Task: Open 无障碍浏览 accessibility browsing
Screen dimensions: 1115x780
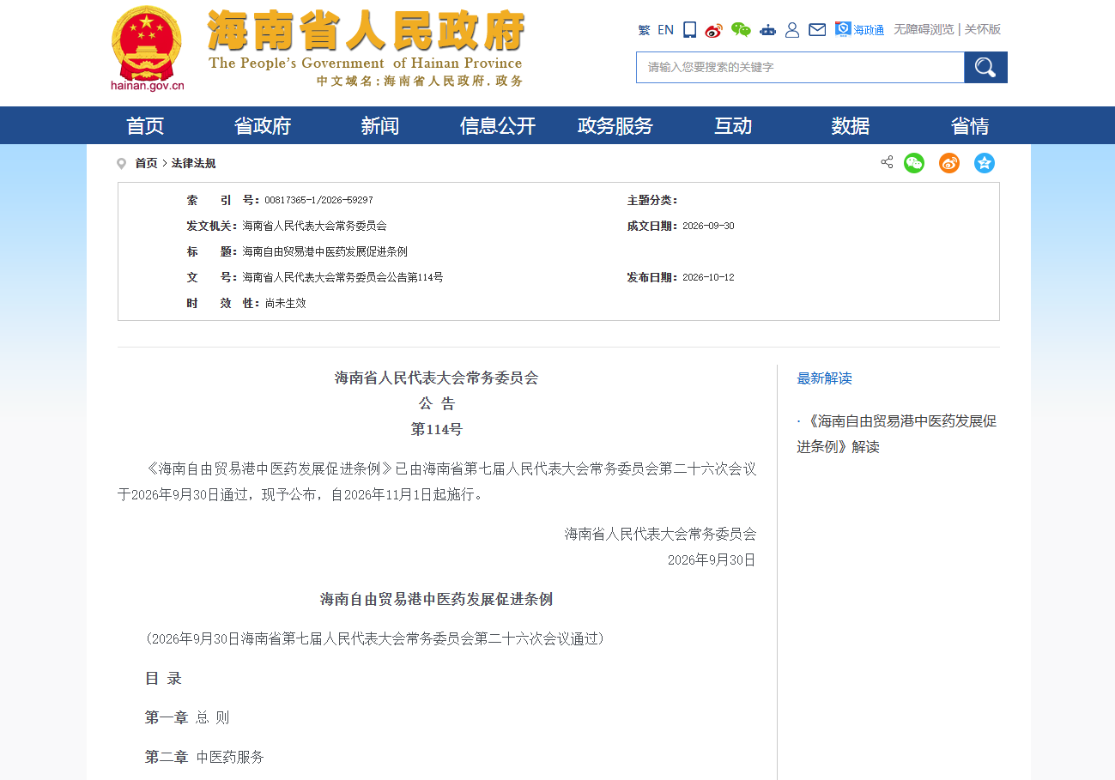Action: (x=924, y=29)
